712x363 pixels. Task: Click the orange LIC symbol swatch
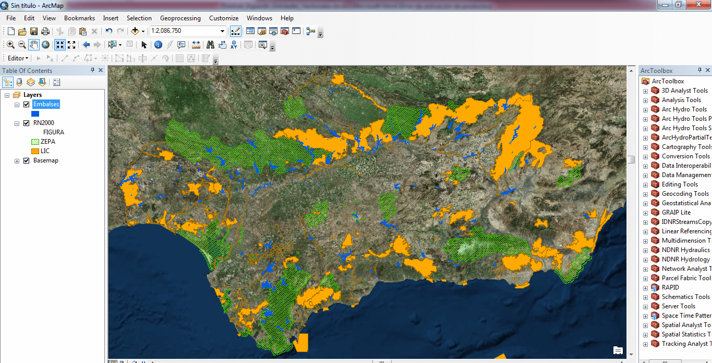[x=35, y=151]
